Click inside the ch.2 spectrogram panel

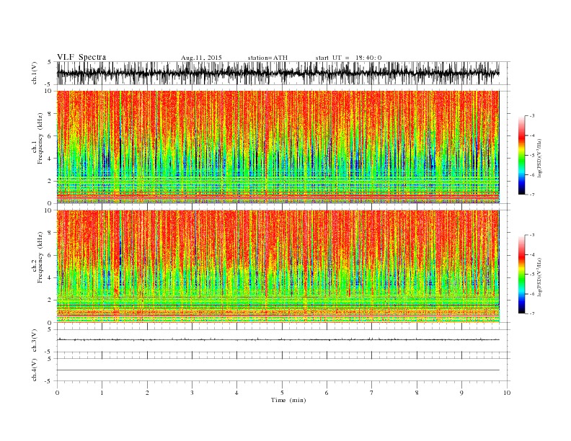(x=278, y=267)
